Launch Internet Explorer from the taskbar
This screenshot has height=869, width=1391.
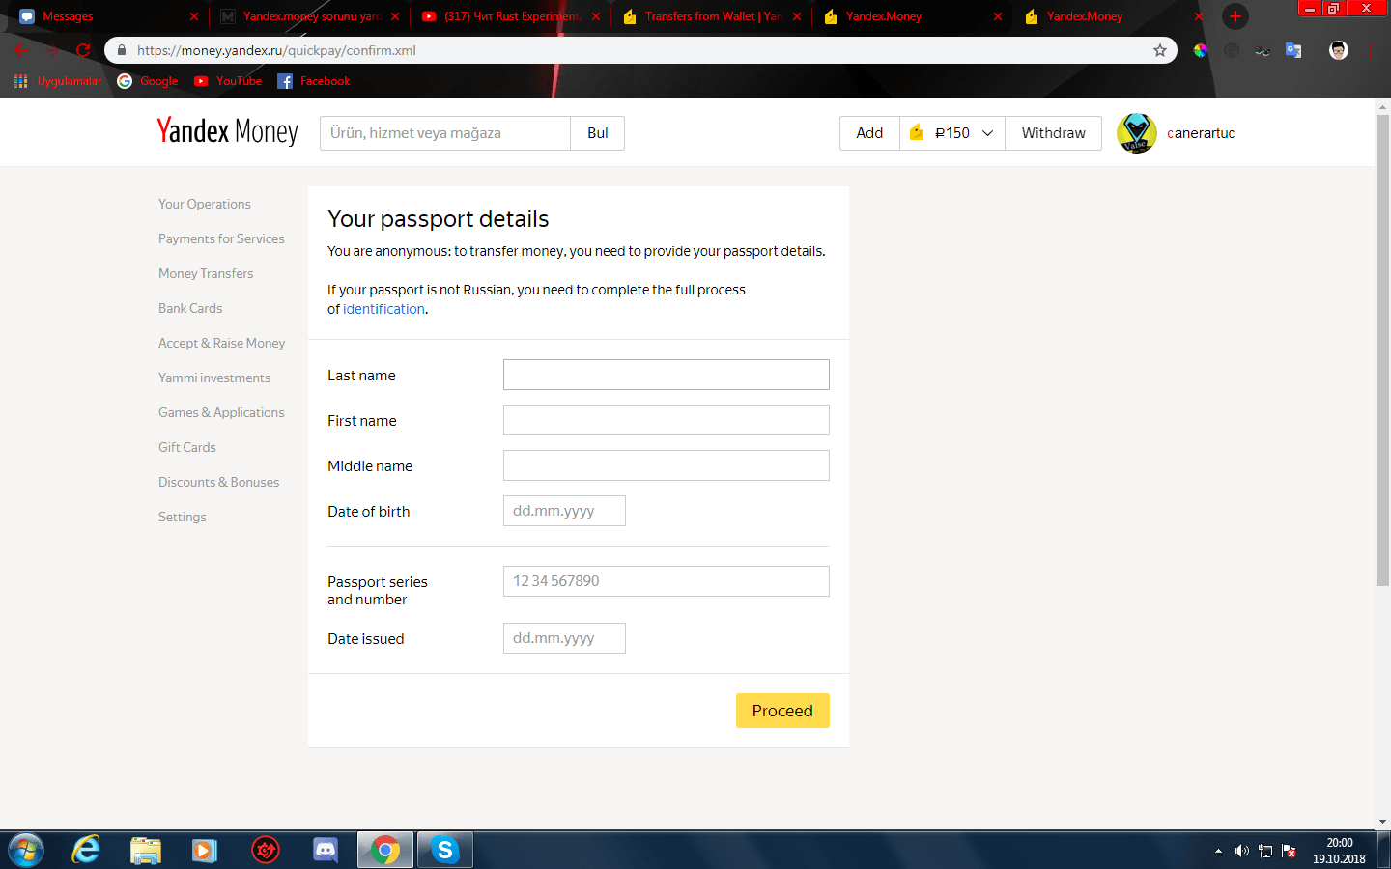86,851
